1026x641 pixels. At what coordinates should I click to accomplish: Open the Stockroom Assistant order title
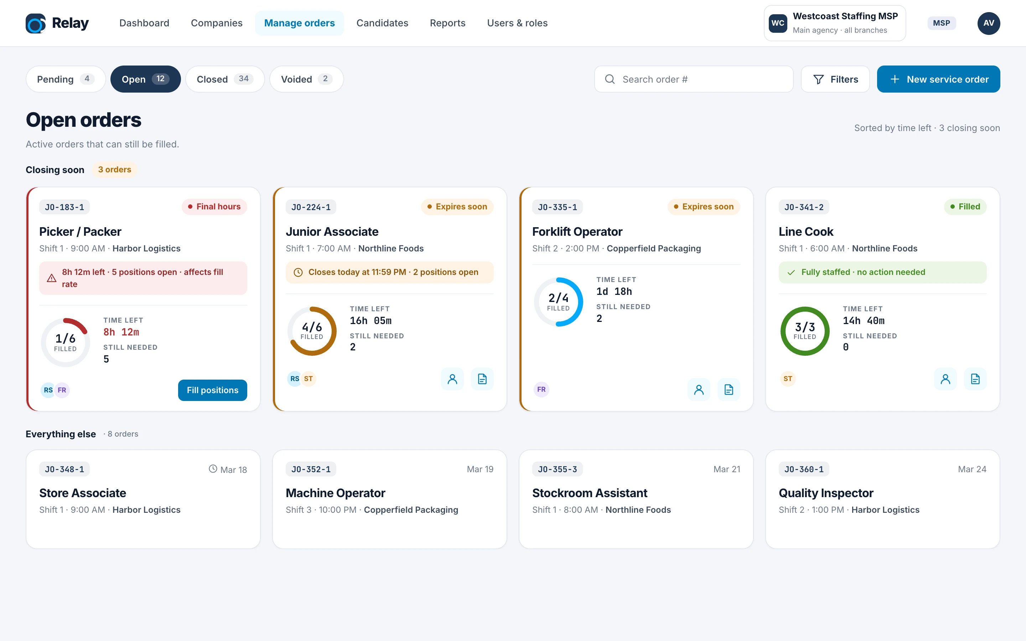589,493
